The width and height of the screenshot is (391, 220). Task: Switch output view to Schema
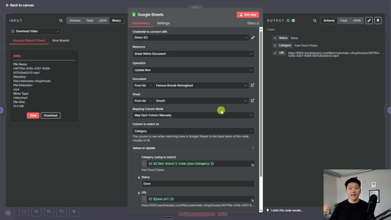329,21
